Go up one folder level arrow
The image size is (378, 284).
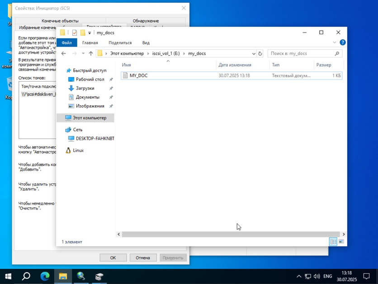[90, 53]
